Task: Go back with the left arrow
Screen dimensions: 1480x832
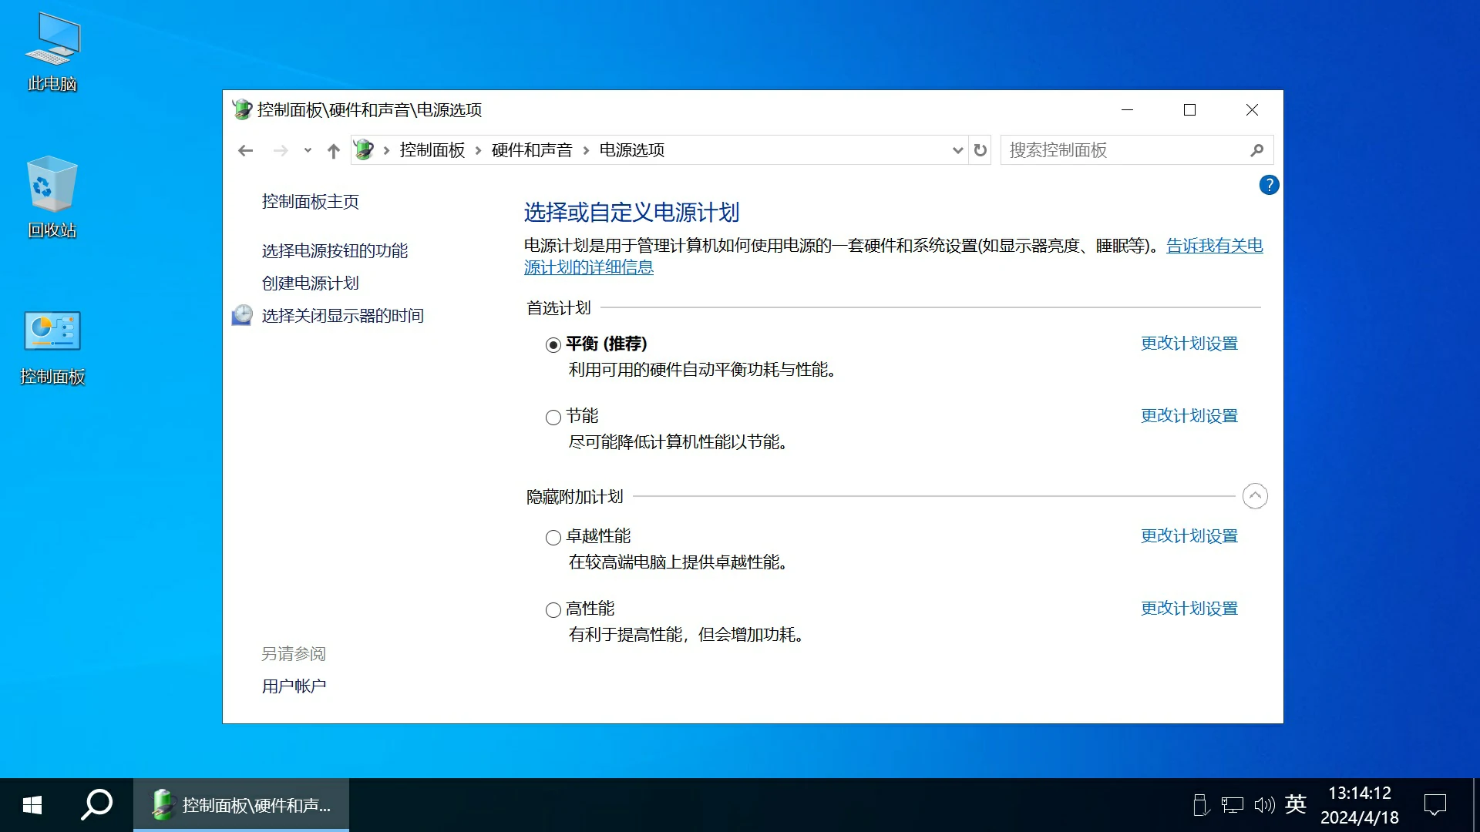Action: coord(245,151)
